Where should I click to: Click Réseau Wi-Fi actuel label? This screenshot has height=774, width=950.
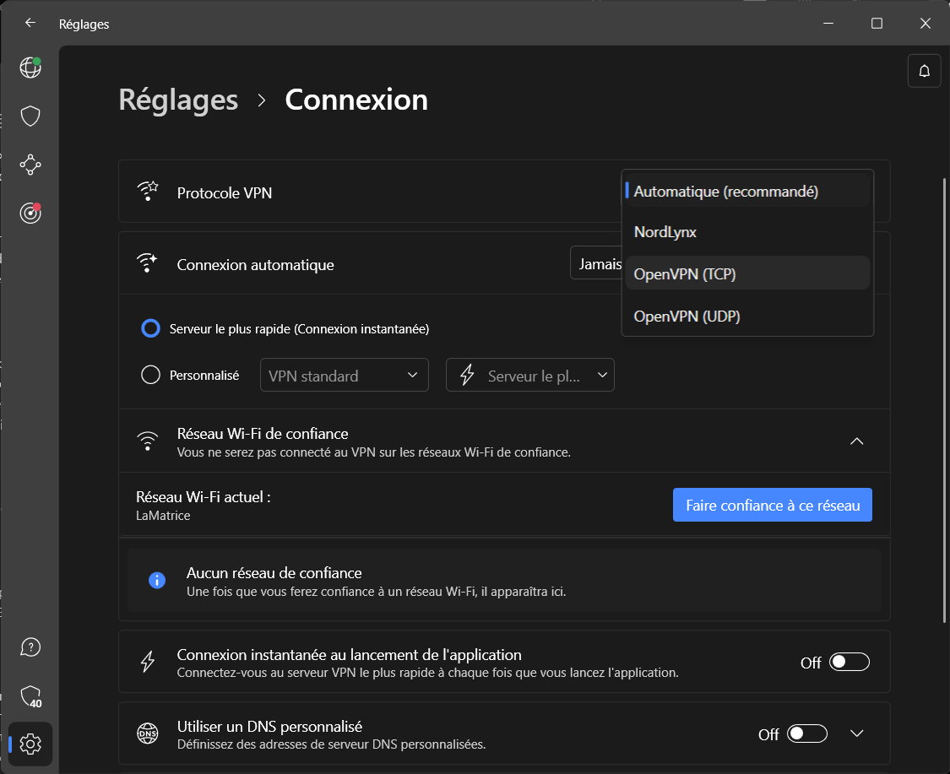point(203,497)
